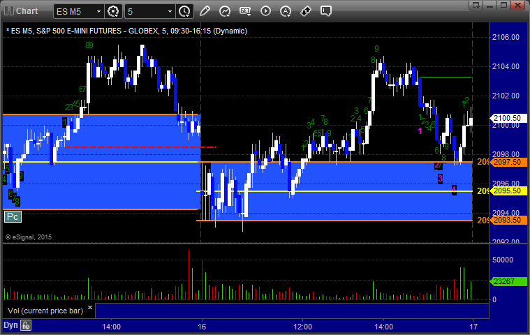The width and height of the screenshot is (530, 335).
Task: Click the 2106.00 price scale label
Action: (506, 37)
